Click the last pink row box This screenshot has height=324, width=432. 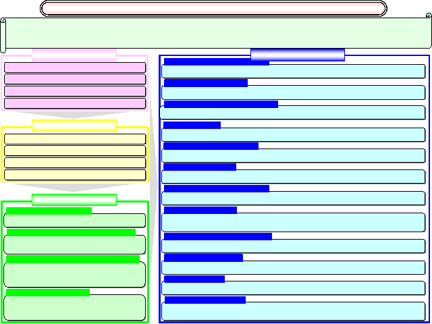click(75, 103)
